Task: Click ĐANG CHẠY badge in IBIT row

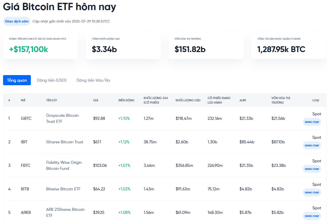Action: pos(312,145)
